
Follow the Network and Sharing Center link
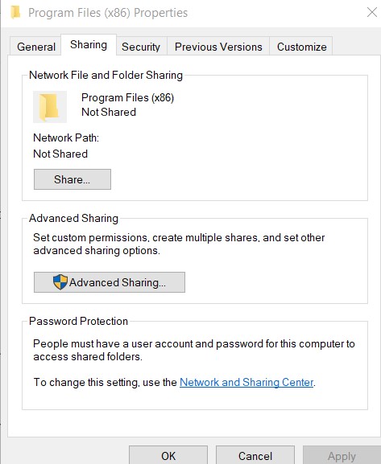point(246,382)
